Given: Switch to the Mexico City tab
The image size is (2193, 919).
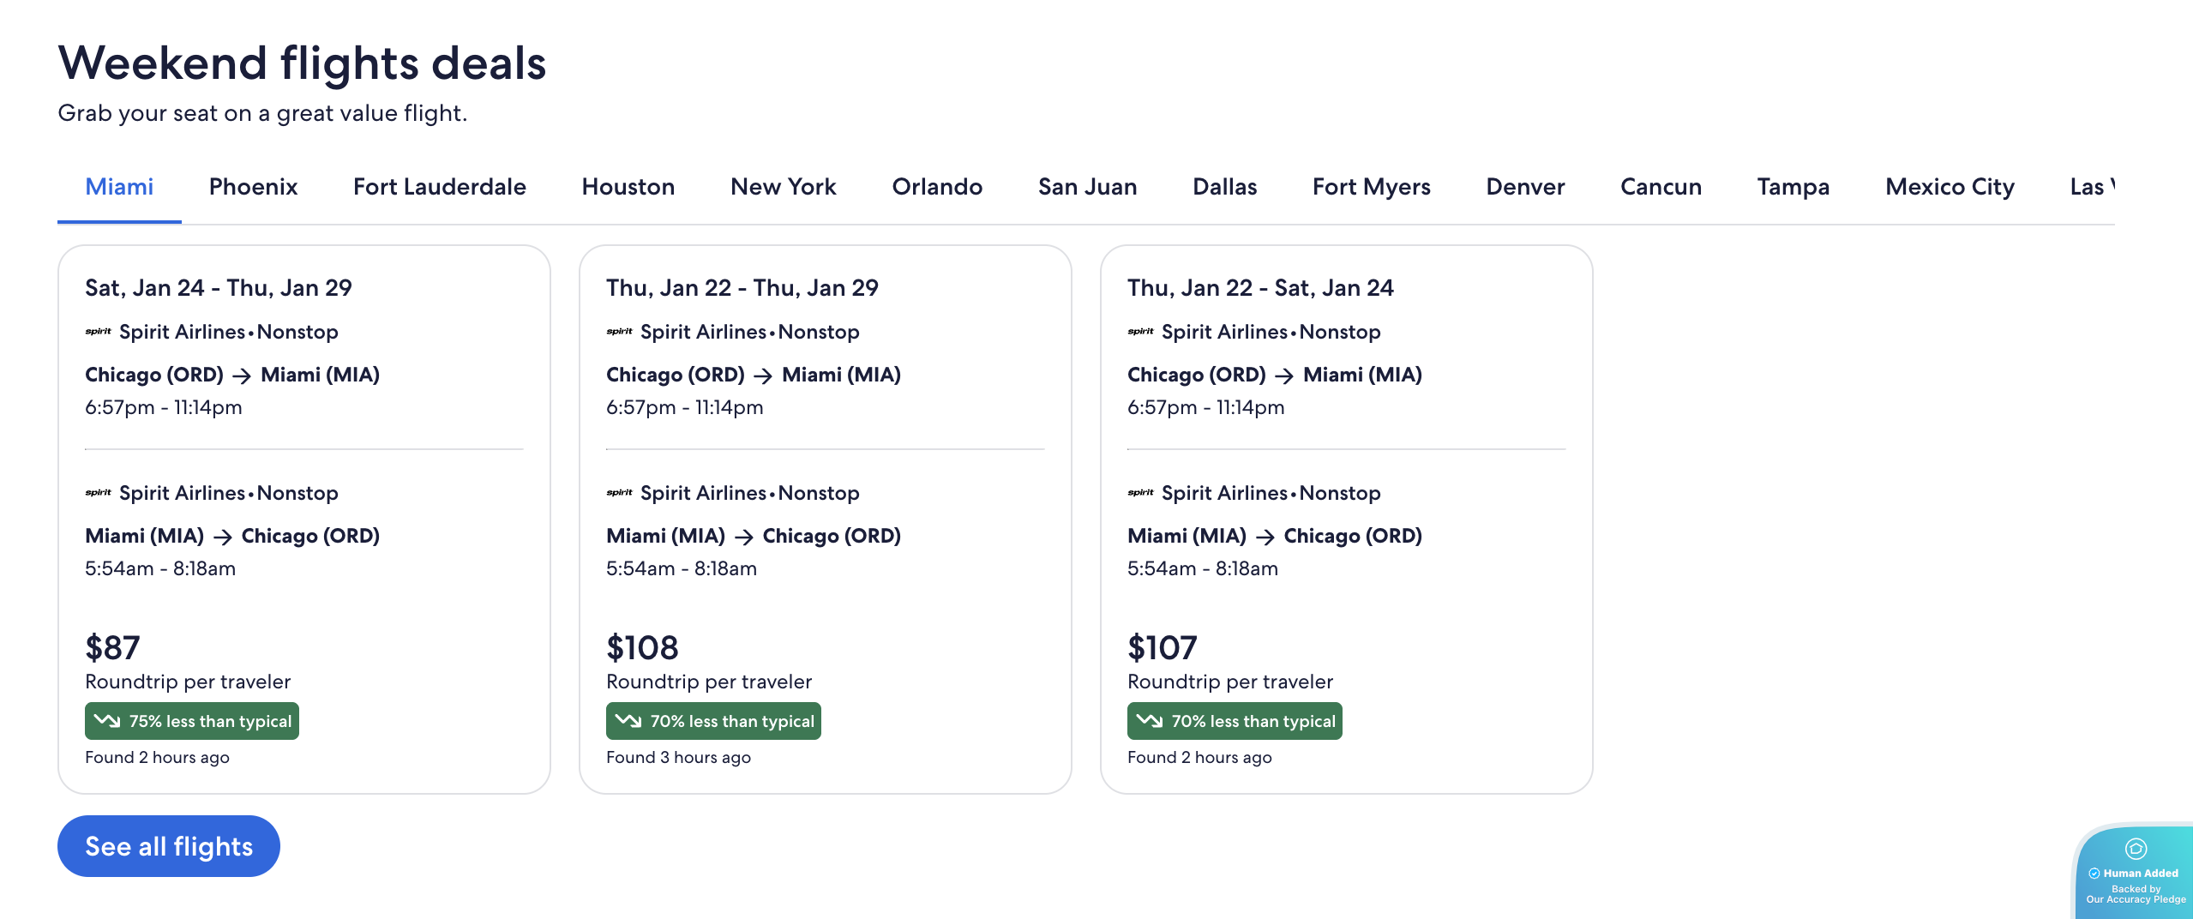Looking at the screenshot, I should coord(1950,187).
